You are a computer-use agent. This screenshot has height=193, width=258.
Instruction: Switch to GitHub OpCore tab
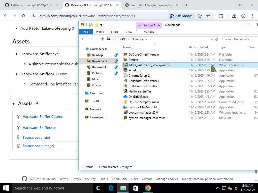click(31, 5)
